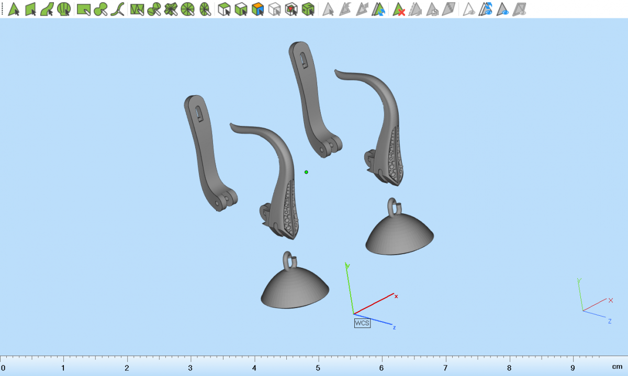Click the starburst-shaped marking icon
Screen dimensions: 628x376
[x=171, y=9]
